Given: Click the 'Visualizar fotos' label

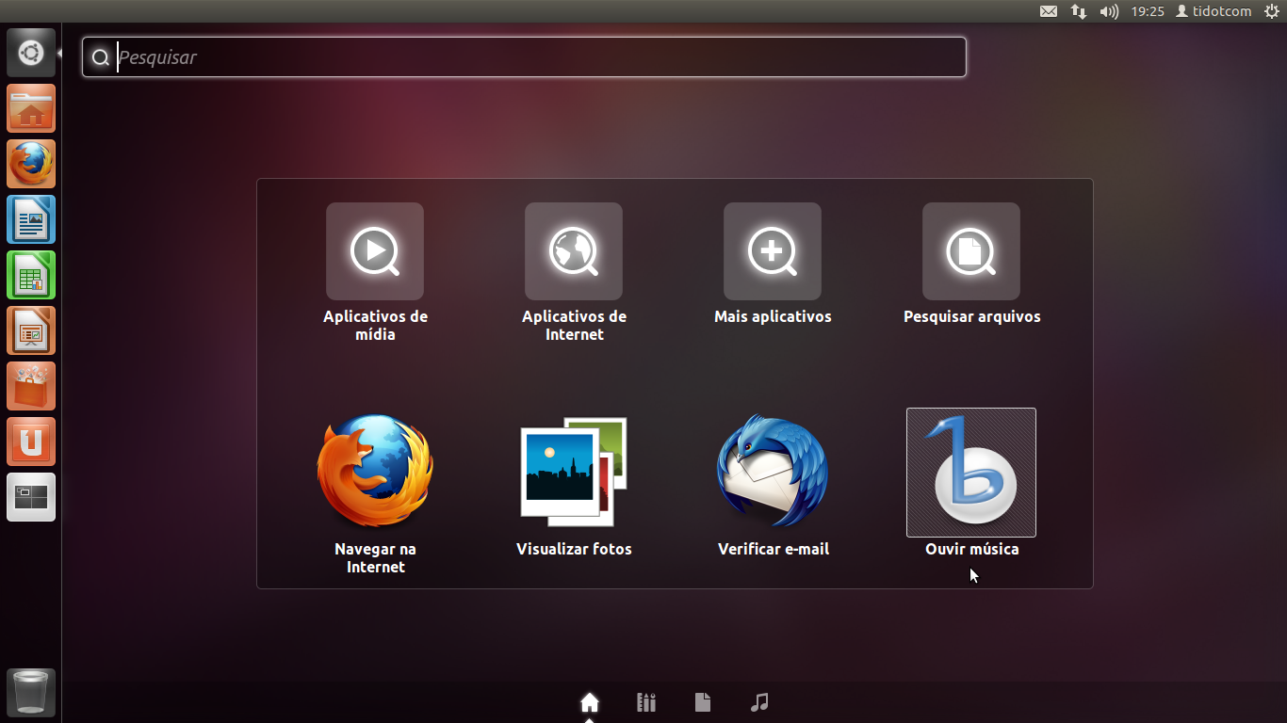Looking at the screenshot, I should point(574,549).
